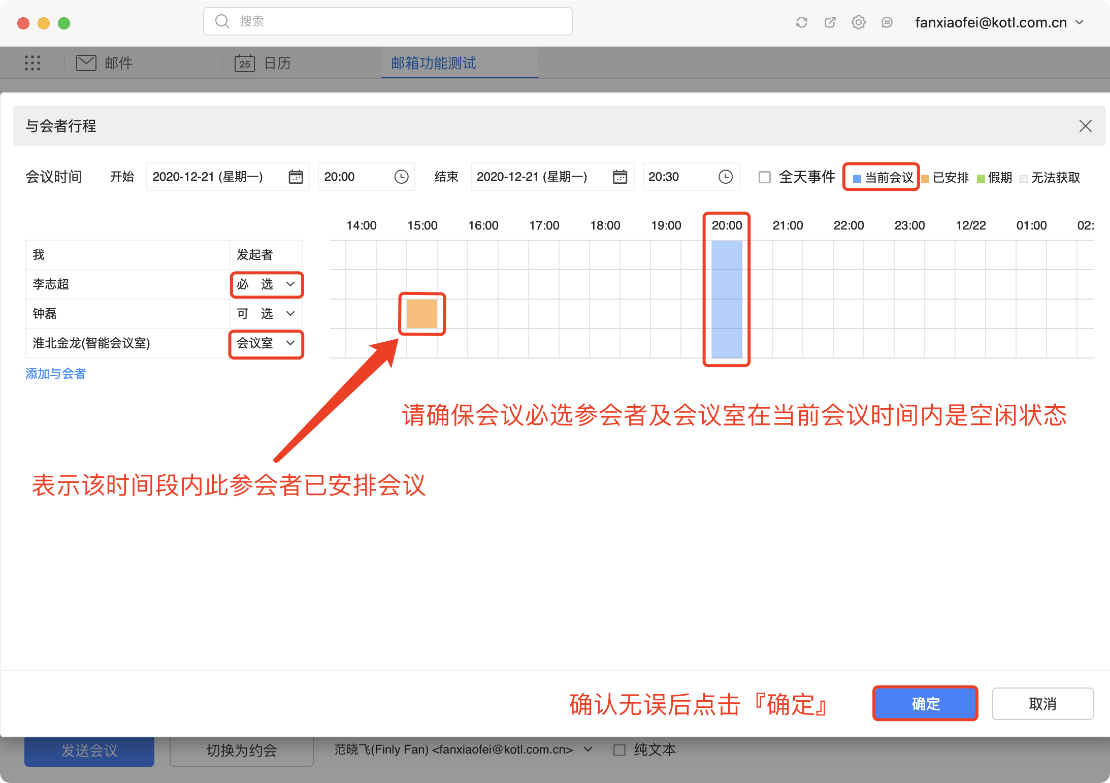Click the 17:00 time header
Viewport: 1110px width, 783px height.
click(544, 225)
